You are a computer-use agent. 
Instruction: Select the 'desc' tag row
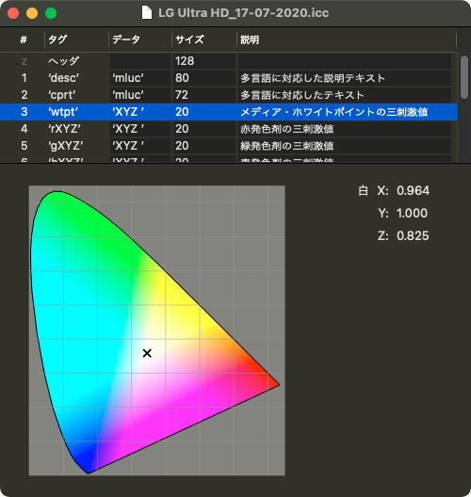pyautogui.click(x=228, y=78)
